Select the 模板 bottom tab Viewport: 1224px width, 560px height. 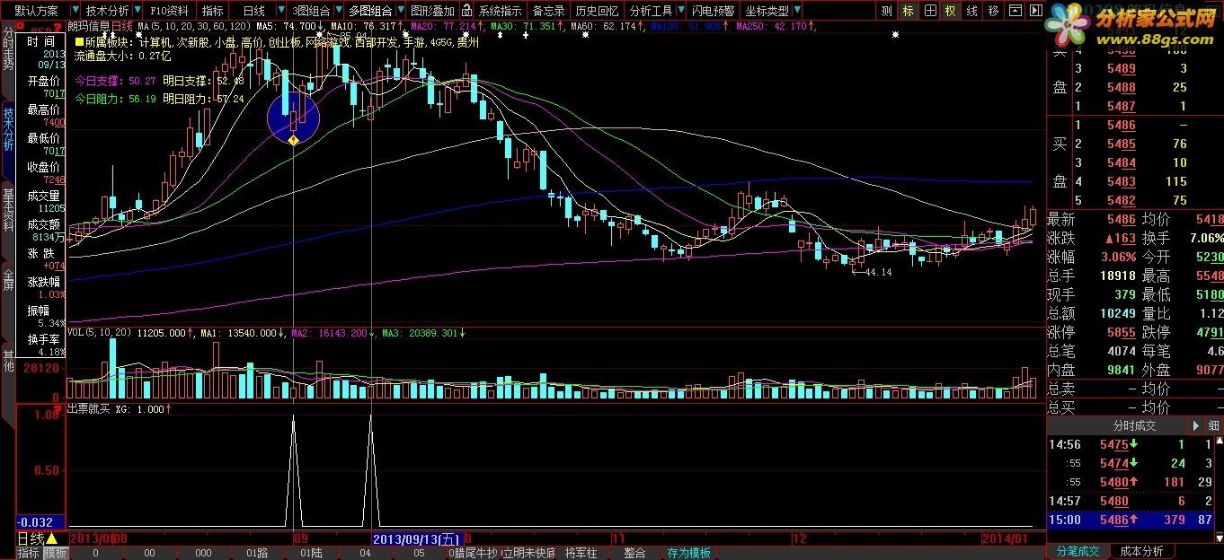click(x=56, y=553)
